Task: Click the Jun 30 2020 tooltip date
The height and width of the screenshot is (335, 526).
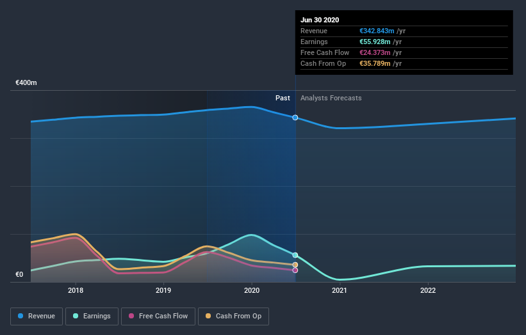Action: pyautogui.click(x=320, y=20)
